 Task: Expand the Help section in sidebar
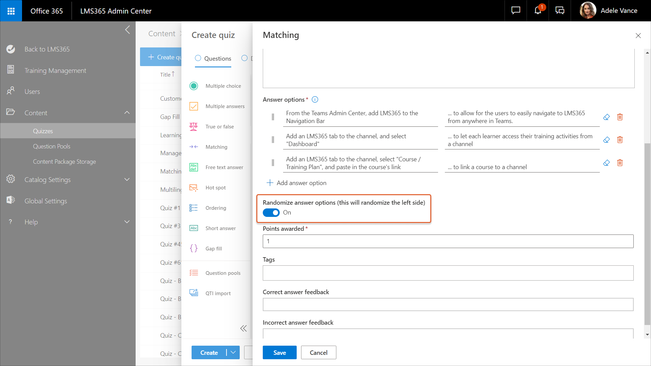pos(127,222)
